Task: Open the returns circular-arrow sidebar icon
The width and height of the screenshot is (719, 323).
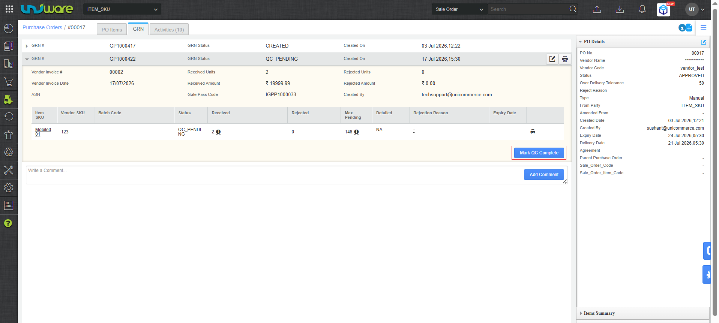Action: 9,117
